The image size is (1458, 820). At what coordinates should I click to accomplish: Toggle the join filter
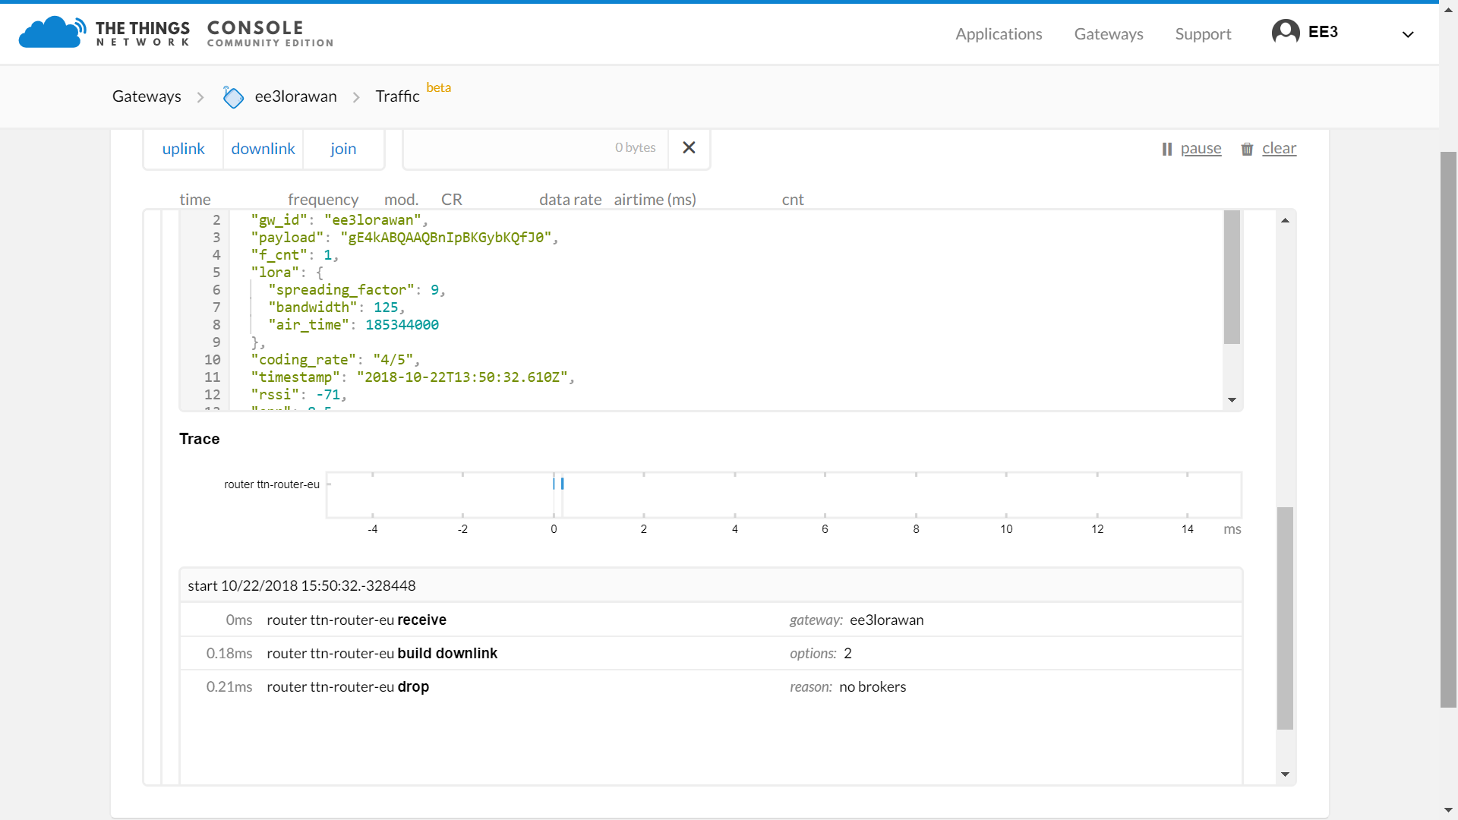(x=343, y=149)
